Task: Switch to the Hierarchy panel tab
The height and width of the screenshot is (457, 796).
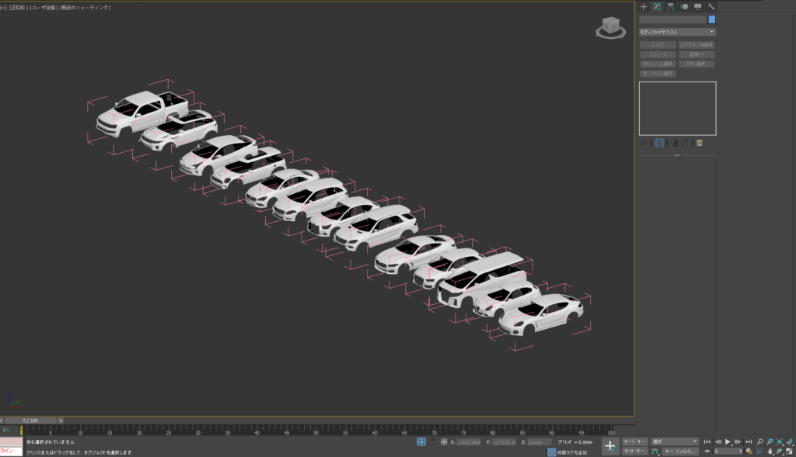Action: coord(670,6)
